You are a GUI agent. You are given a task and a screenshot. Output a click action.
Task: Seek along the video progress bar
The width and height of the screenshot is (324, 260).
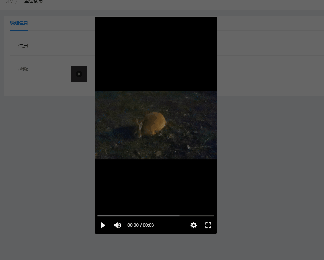[x=156, y=216]
